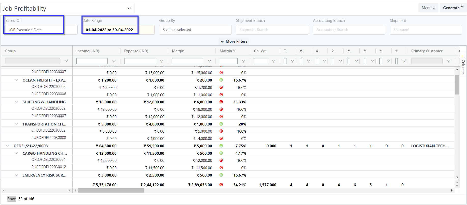Open filter icon for Margin column
Screen dimensions: 467x205
click(209, 61)
